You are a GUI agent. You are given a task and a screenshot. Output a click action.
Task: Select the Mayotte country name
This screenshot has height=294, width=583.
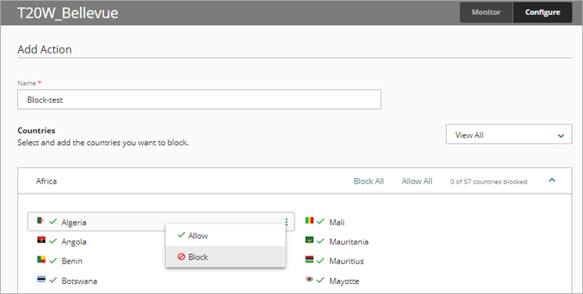344,281
